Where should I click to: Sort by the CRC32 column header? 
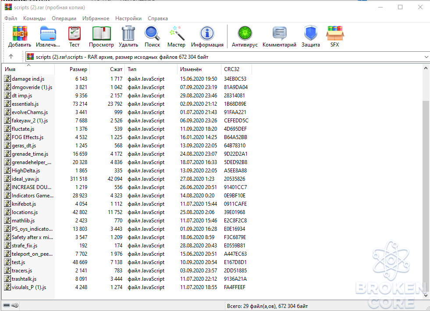pyautogui.click(x=236, y=69)
